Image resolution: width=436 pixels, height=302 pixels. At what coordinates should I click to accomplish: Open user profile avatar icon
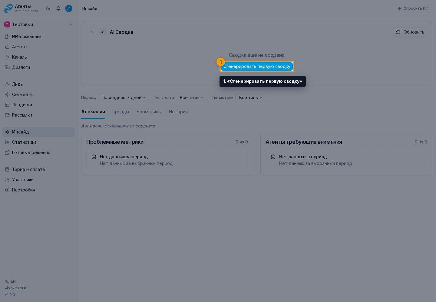click(x=69, y=8)
